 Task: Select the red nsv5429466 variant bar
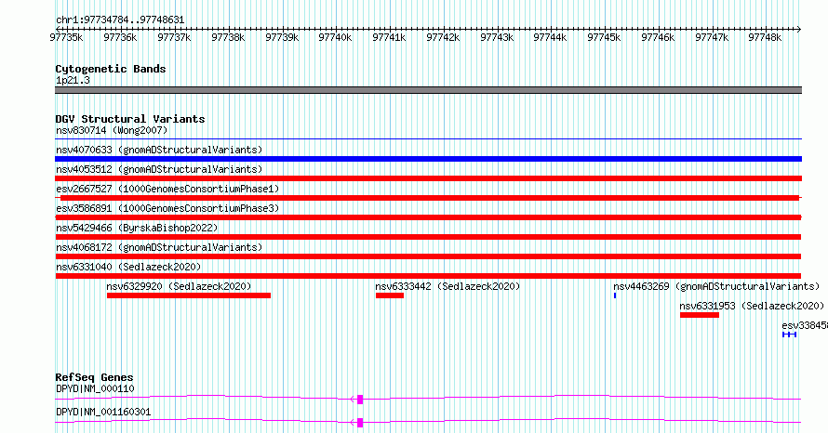(428, 237)
